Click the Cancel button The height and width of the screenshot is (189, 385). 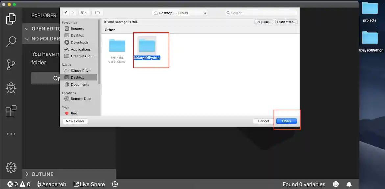(x=263, y=121)
